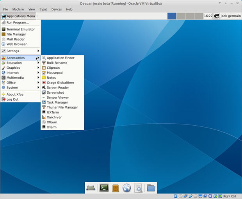Click the web browser globe in the dock
242x199 pixels.
126,188
